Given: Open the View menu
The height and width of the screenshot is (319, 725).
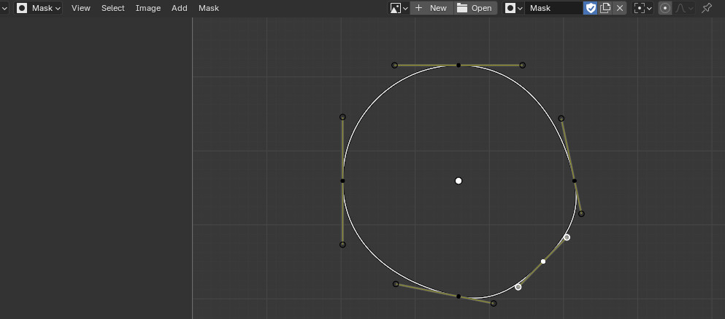Looking at the screenshot, I should [81, 8].
